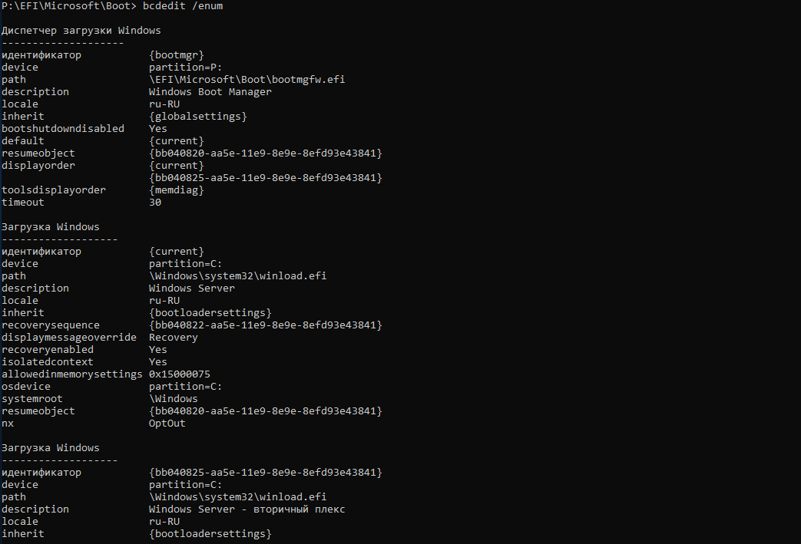Viewport: 801px width, 544px height.
Task: Select the 0x15000075 value
Action: 179,374
